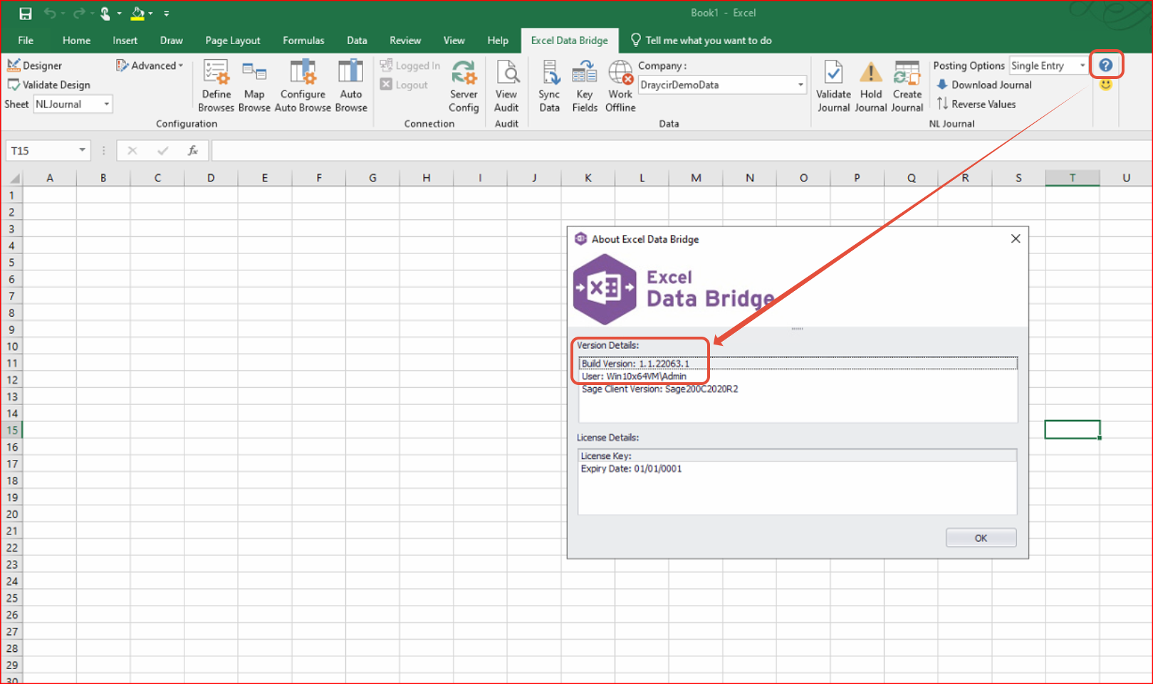Launch Auto Browse
Screen dimensions: 1153x684
(351, 86)
